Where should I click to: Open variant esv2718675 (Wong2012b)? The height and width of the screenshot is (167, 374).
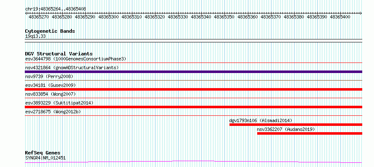pos(53,112)
